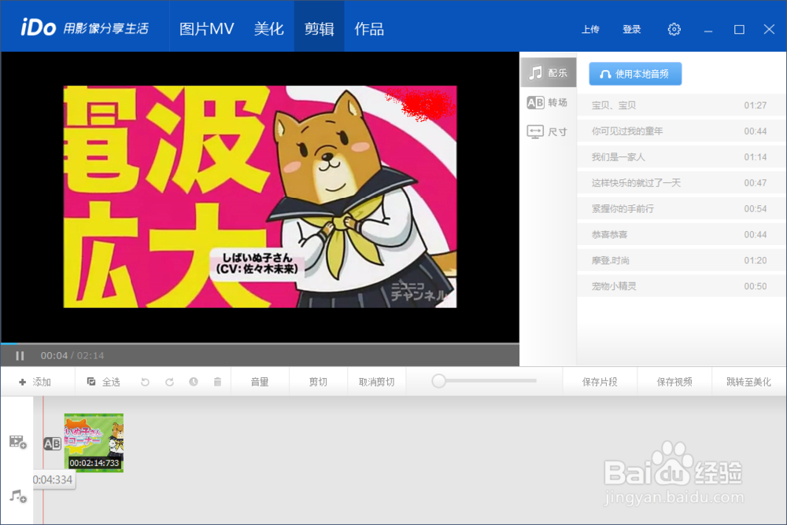Click 全选 select all
The width and height of the screenshot is (787, 525).
104,382
